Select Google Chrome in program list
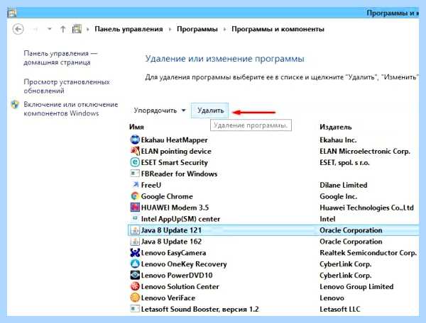426x323 pixels. [x=167, y=196]
